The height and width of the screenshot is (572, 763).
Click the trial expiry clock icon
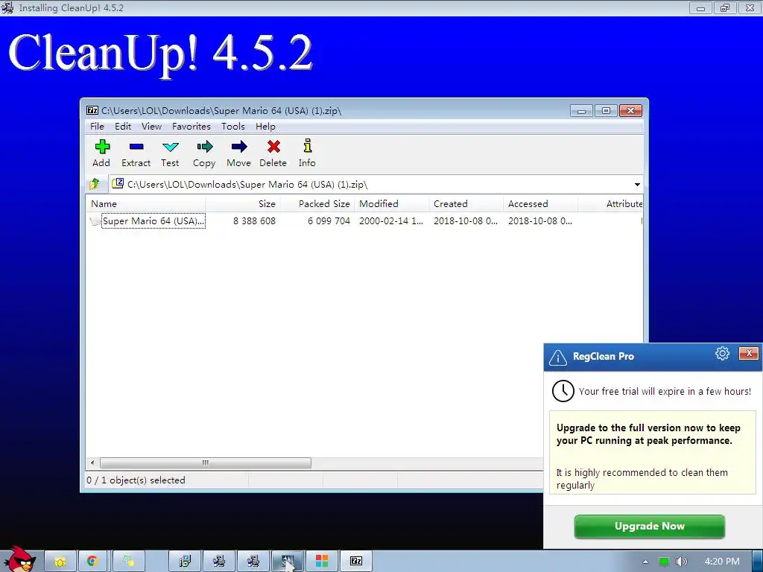click(563, 391)
